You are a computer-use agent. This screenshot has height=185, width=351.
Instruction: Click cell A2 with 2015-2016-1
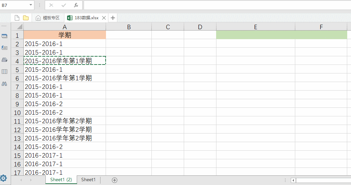click(x=65, y=44)
